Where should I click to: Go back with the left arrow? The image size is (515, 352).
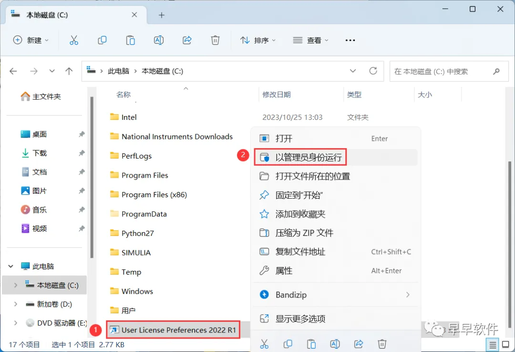click(x=13, y=71)
